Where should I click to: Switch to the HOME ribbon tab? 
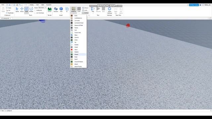tap(26, 5)
